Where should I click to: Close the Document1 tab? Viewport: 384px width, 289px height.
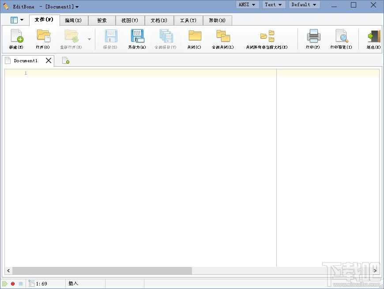tap(49, 60)
